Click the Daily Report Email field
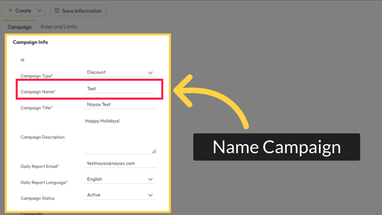Screen dimensions: 382x215 (x=120, y=164)
